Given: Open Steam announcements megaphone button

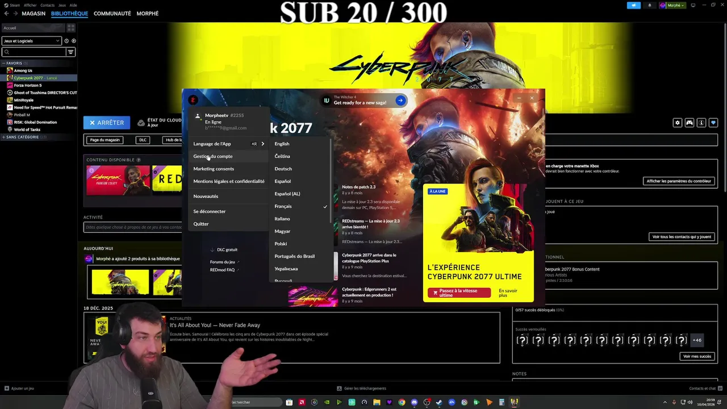Looking at the screenshot, I should pyautogui.click(x=634, y=5).
